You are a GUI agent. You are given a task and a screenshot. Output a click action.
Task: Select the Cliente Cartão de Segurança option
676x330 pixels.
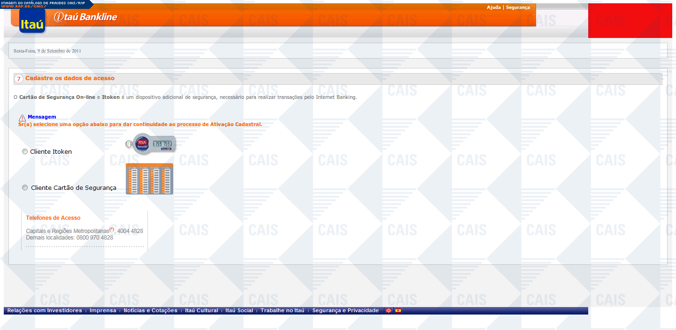[x=25, y=188]
